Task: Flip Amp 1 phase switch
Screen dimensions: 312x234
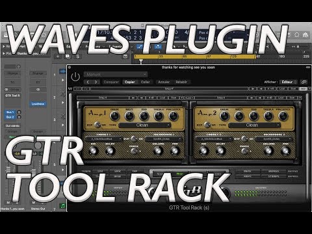Action: tap(134, 151)
